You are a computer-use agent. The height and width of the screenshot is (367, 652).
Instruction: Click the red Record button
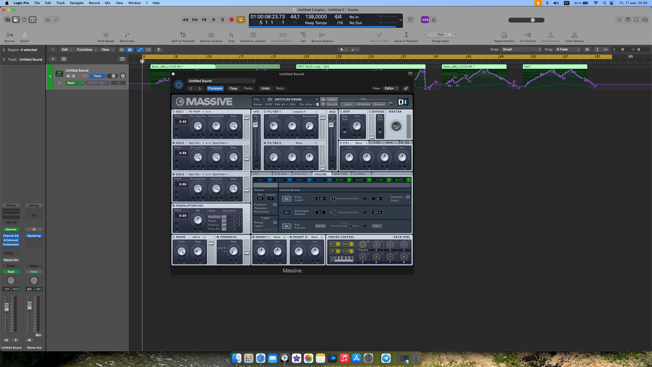tap(232, 20)
